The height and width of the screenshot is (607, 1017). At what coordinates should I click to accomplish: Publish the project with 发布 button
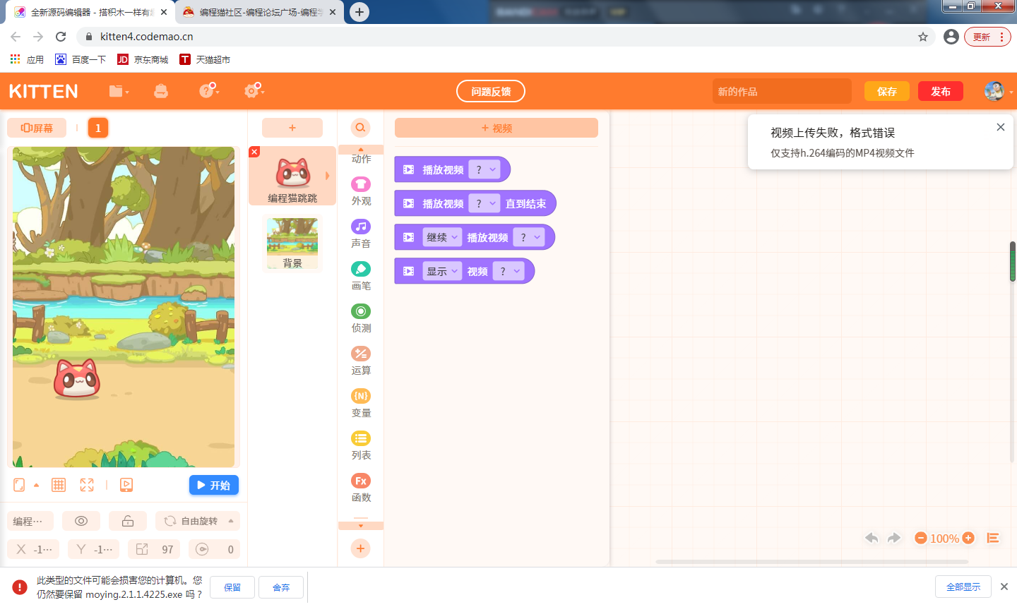click(941, 91)
